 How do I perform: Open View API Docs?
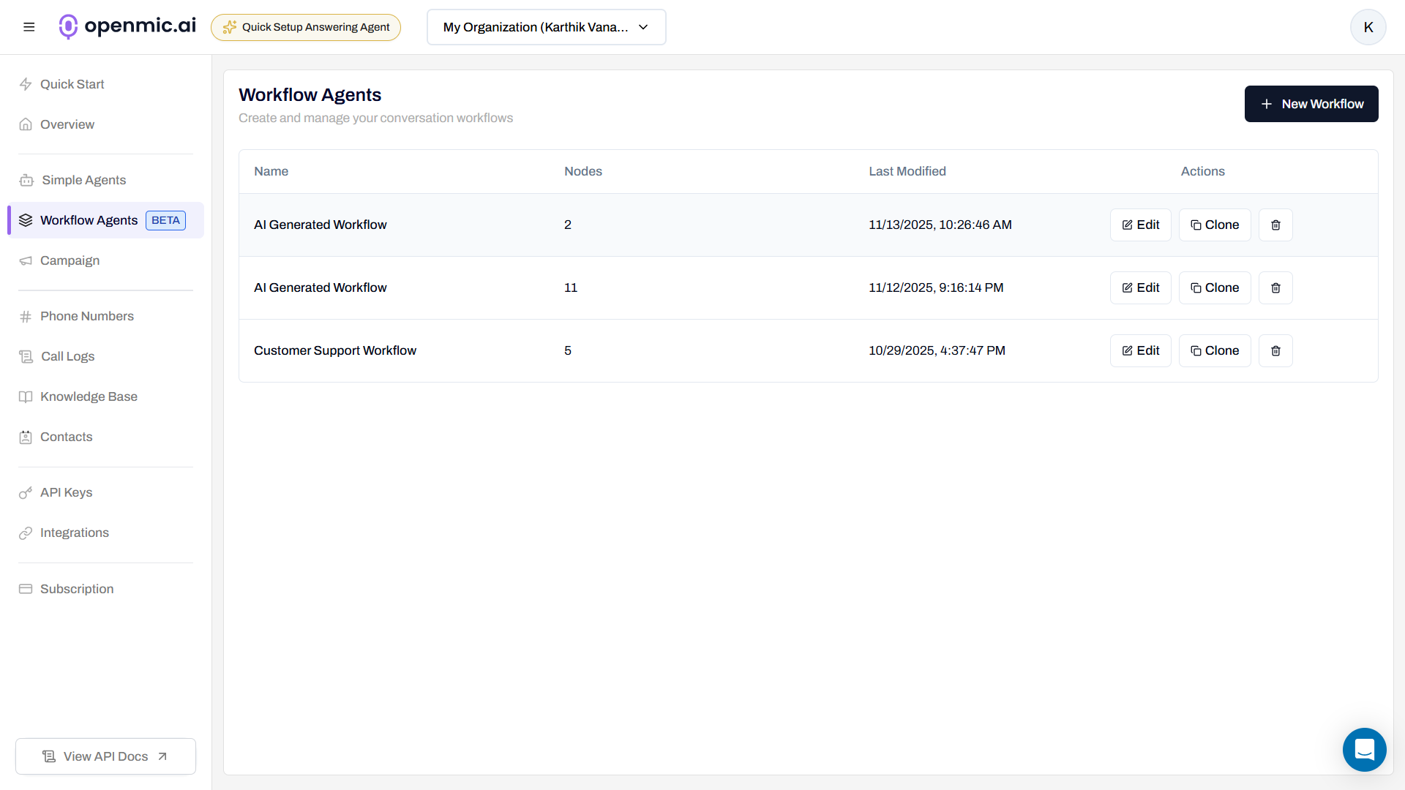[x=105, y=756]
